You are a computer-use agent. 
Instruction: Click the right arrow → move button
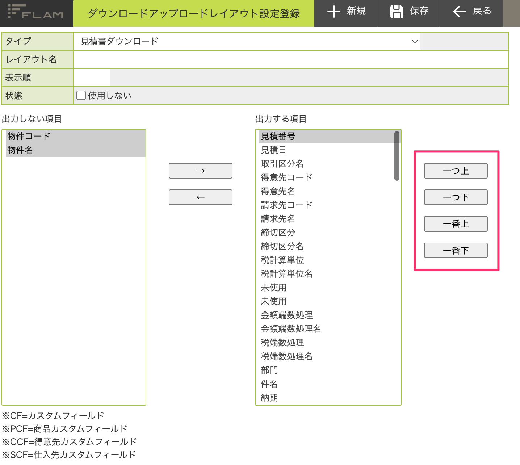click(201, 171)
